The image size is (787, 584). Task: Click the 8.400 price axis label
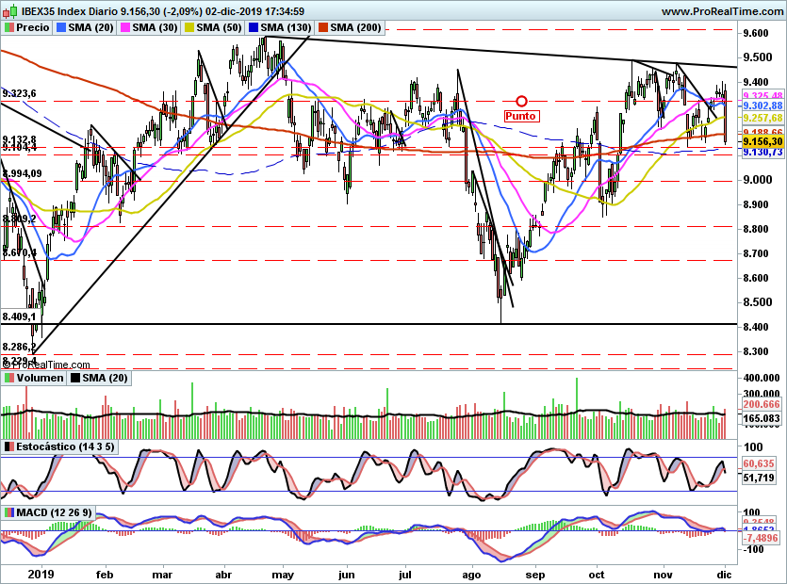(756, 327)
